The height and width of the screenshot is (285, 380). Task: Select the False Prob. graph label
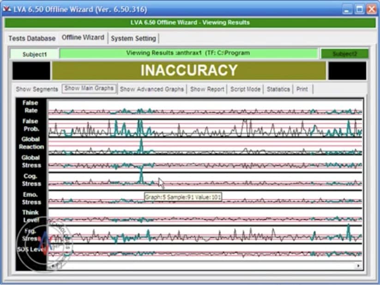[31, 125]
